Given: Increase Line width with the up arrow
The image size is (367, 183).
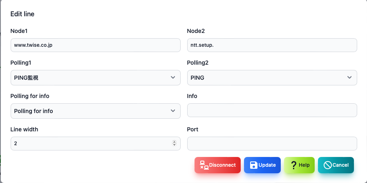Looking at the screenshot, I should (174, 142).
